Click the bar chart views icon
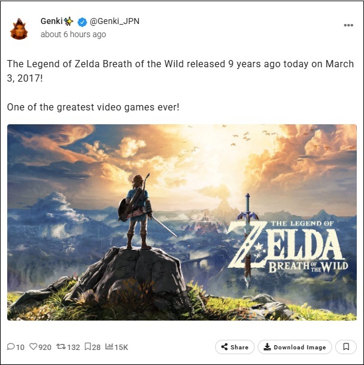The height and width of the screenshot is (365, 364). (109, 346)
